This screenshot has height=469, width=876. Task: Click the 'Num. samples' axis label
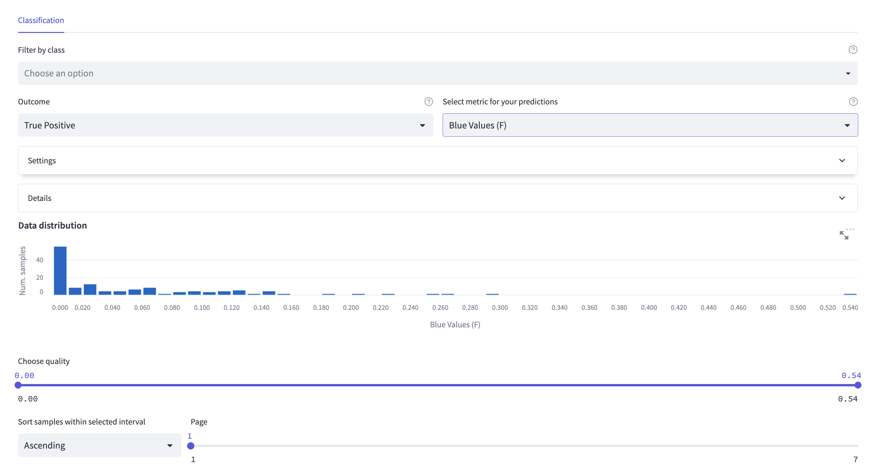[x=22, y=271]
